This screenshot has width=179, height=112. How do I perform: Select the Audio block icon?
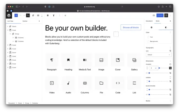click(68, 83)
